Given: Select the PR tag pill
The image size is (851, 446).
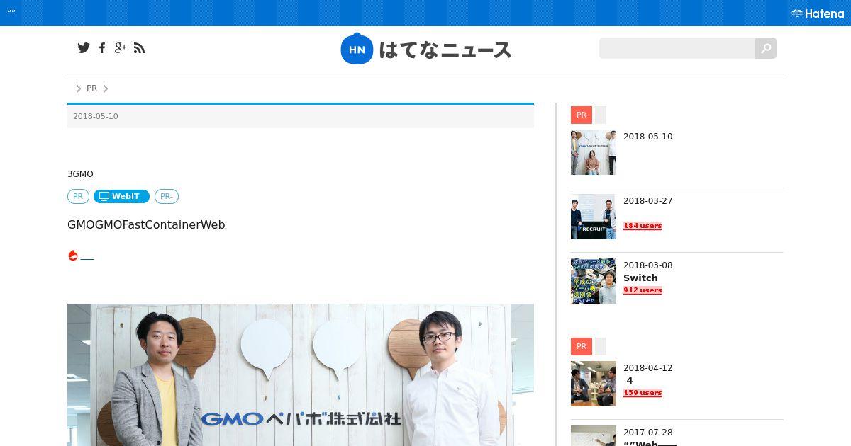Looking at the screenshot, I should (78, 196).
